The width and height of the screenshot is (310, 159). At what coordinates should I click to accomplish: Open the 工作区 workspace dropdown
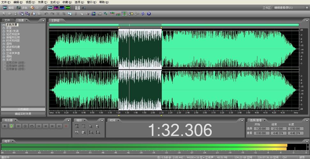(x=291, y=8)
